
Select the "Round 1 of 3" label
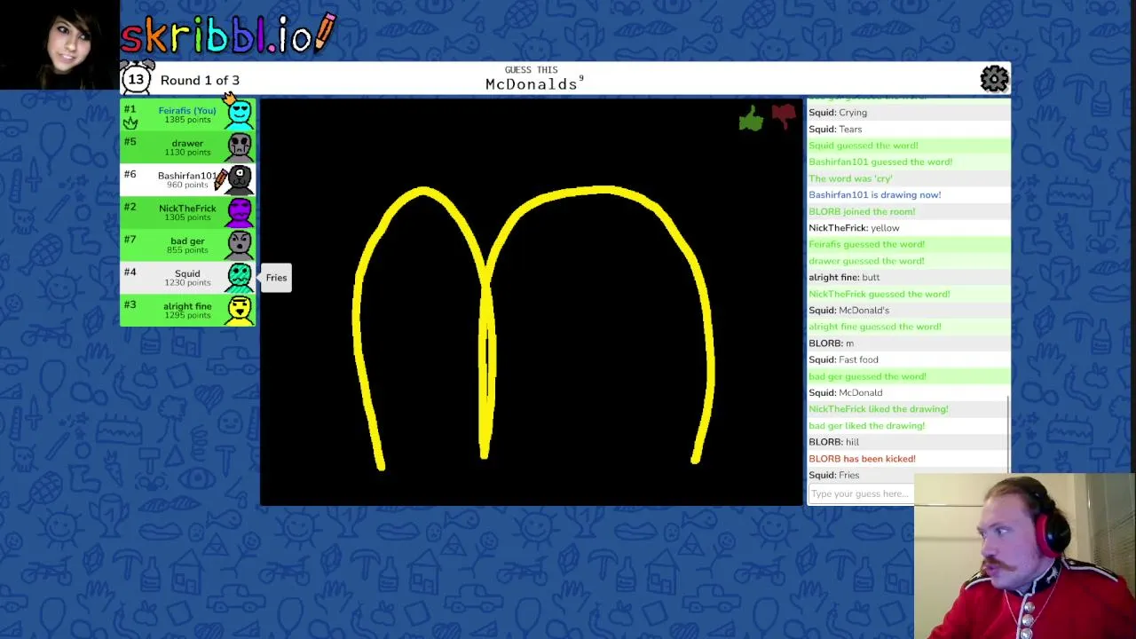(x=200, y=80)
